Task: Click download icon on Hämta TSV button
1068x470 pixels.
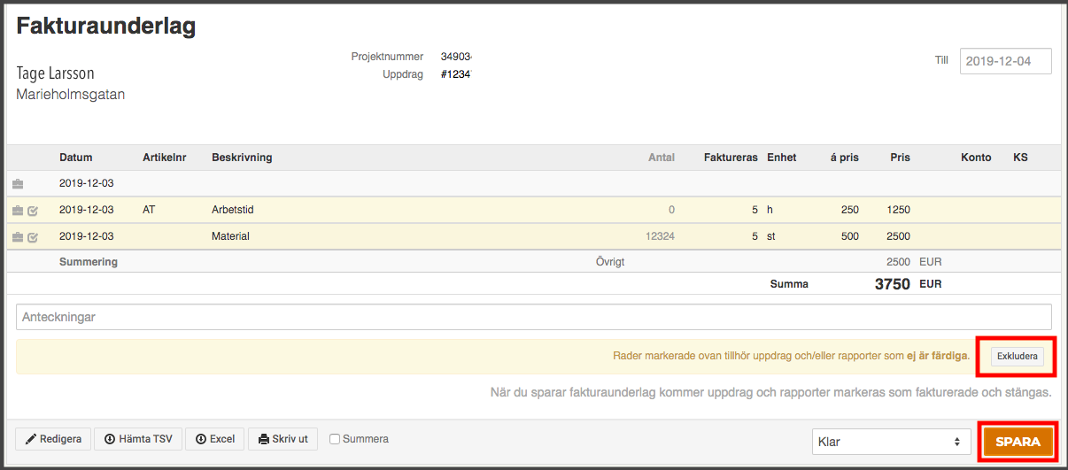Action: point(110,439)
